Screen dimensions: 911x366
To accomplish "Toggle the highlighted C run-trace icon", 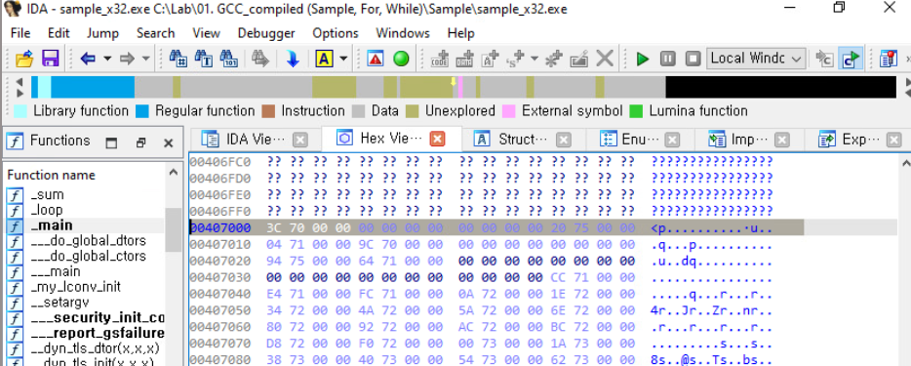I will coord(851,59).
